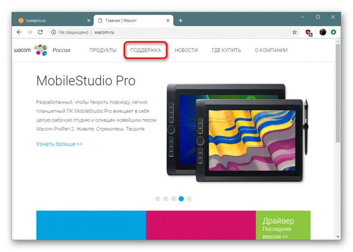Maximize the browser window
Screen dimensions: 353x252
click(318, 17)
